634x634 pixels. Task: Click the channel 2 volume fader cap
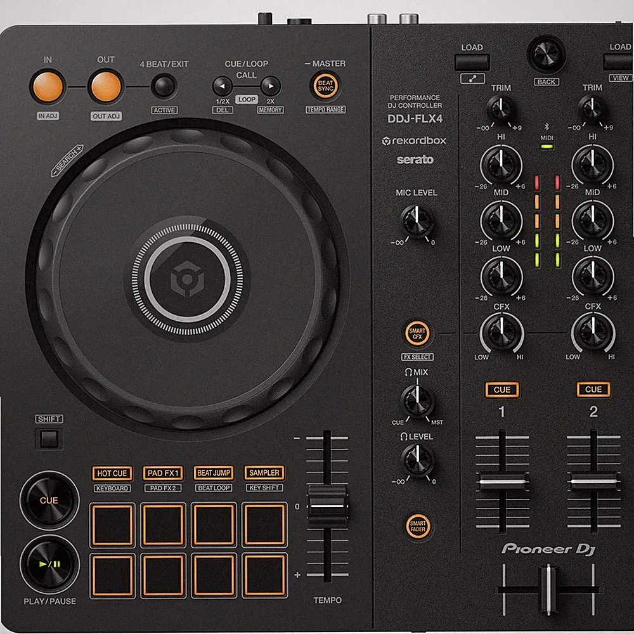(x=593, y=482)
